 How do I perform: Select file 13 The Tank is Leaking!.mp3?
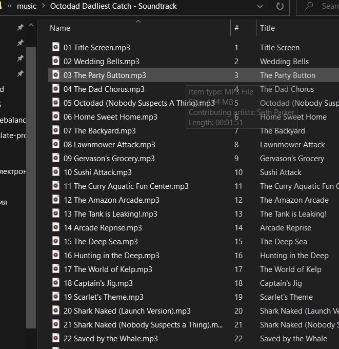110,214
